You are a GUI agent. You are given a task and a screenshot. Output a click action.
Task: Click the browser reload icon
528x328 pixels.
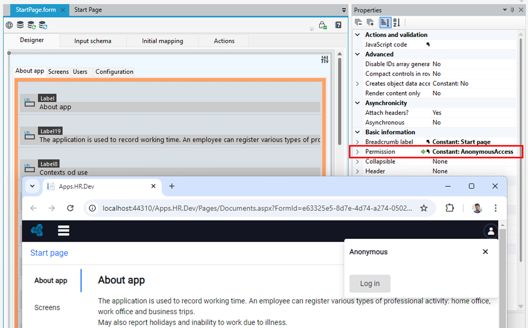click(71, 208)
